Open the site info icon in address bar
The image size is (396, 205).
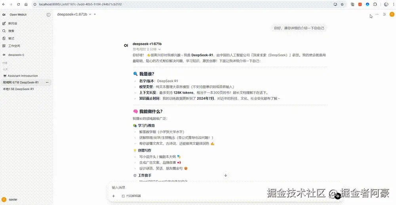(35, 4)
